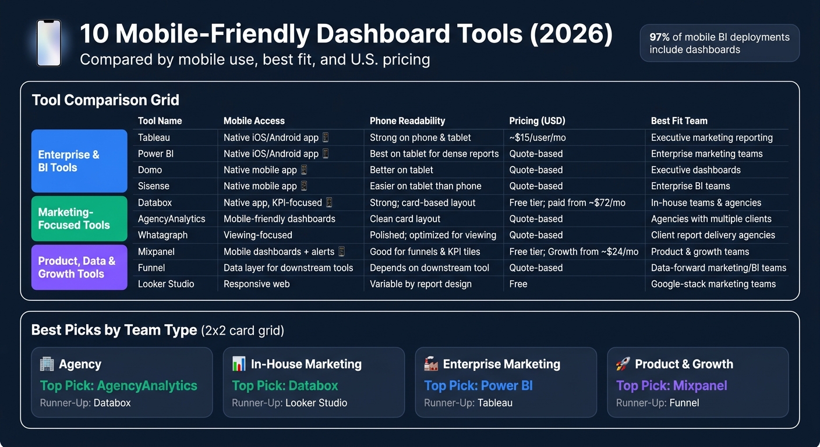Screen dimensions: 820x447
Task: Click the building icon on the Agency card
Action: click(x=47, y=364)
